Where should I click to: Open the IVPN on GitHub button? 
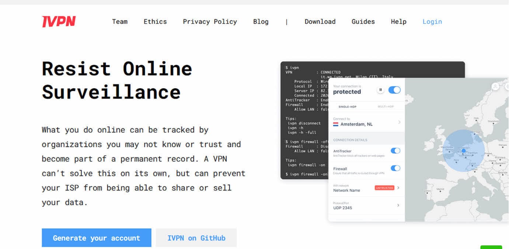[196, 238]
